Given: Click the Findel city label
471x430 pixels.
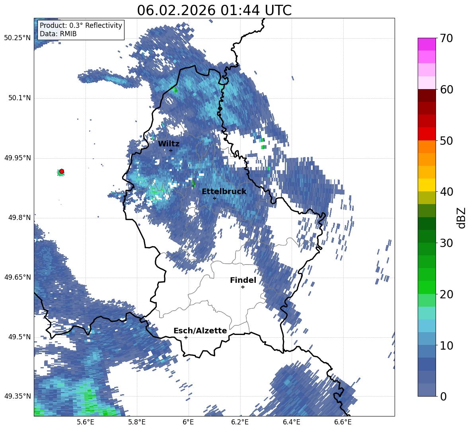Looking at the screenshot, I should (x=243, y=280).
